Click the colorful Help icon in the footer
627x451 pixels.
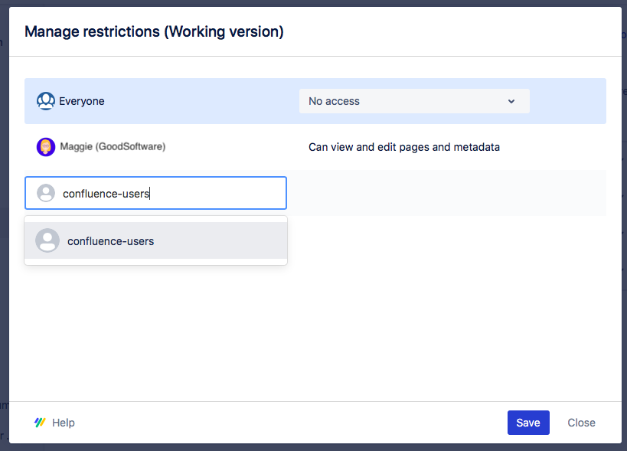tap(40, 422)
